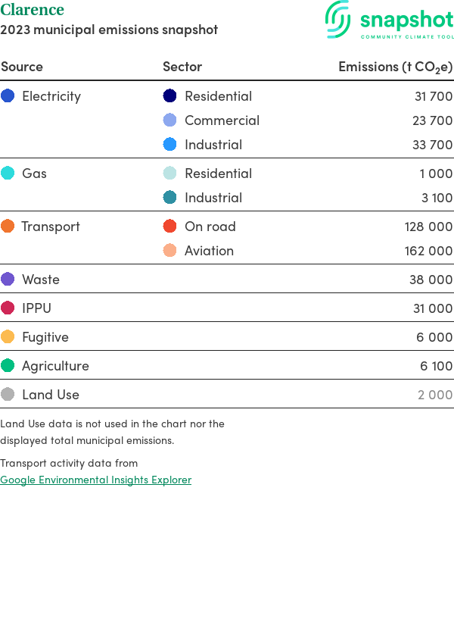Click the Source column header
This screenshot has height=644, width=454.
(22, 67)
